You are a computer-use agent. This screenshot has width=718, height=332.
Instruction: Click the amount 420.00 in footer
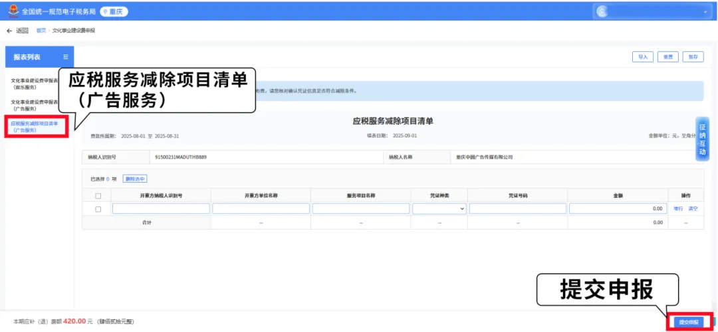point(74,321)
